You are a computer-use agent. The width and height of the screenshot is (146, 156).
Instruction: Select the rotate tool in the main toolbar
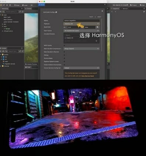tap(4, 5)
